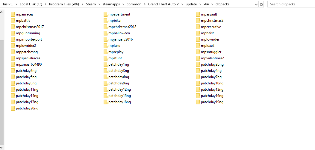The height and width of the screenshot is (150, 315).
Task: Click the mpsmuggler folder icon
Action: pyautogui.click(x=198, y=52)
